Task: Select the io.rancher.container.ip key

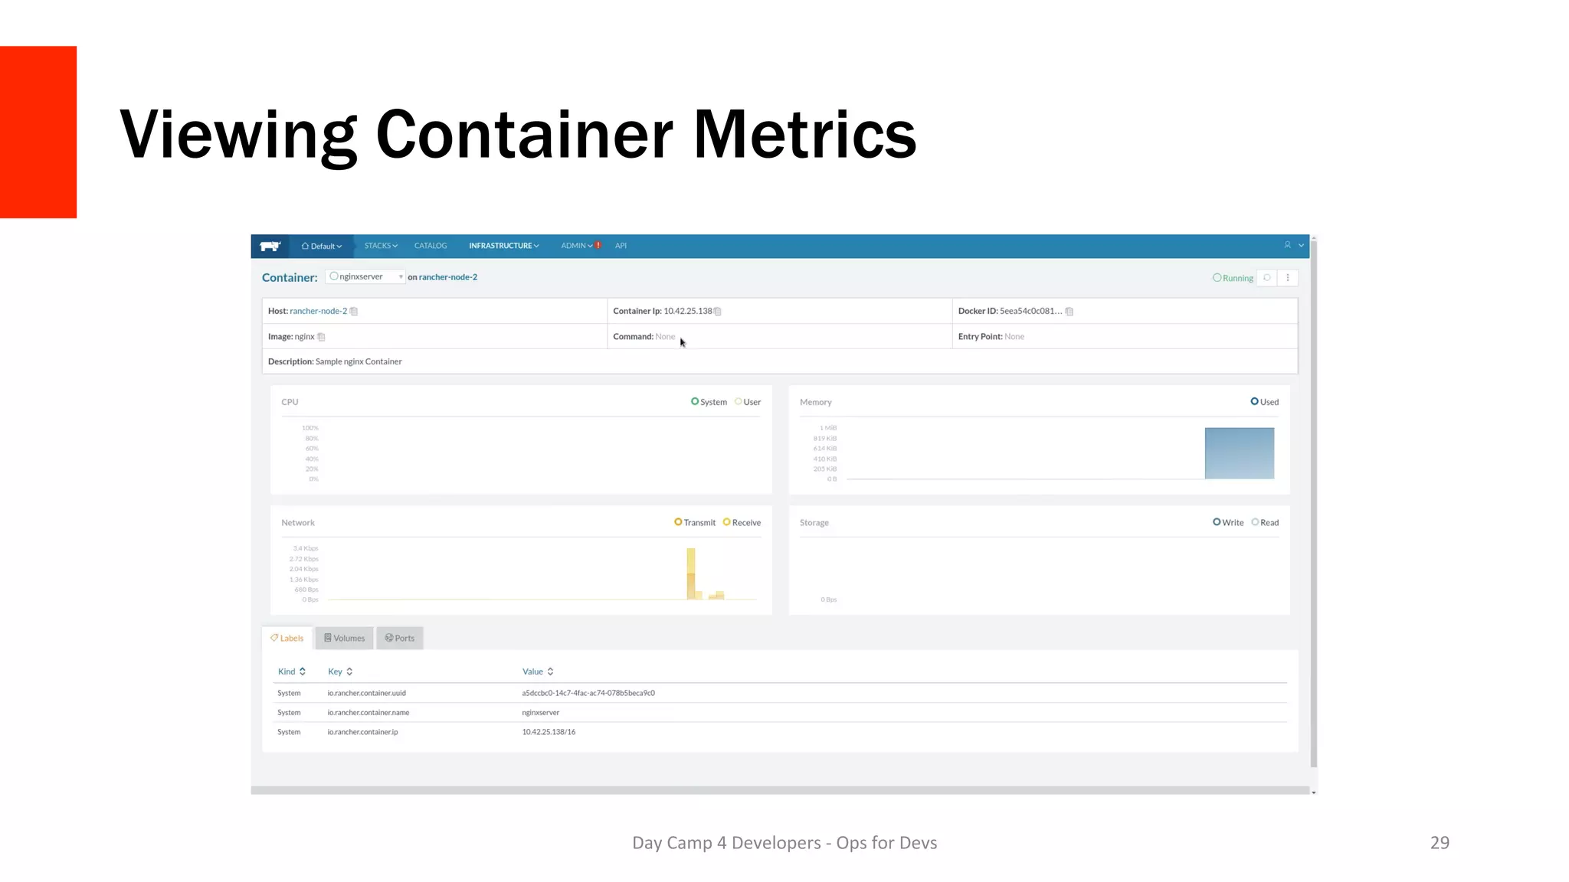Action: click(x=362, y=732)
